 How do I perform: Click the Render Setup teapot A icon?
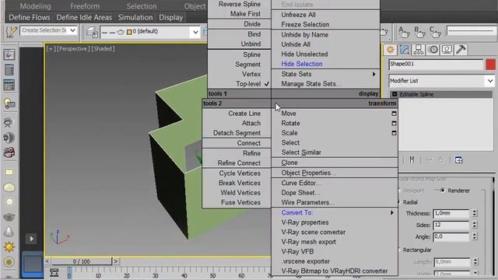click(404, 32)
